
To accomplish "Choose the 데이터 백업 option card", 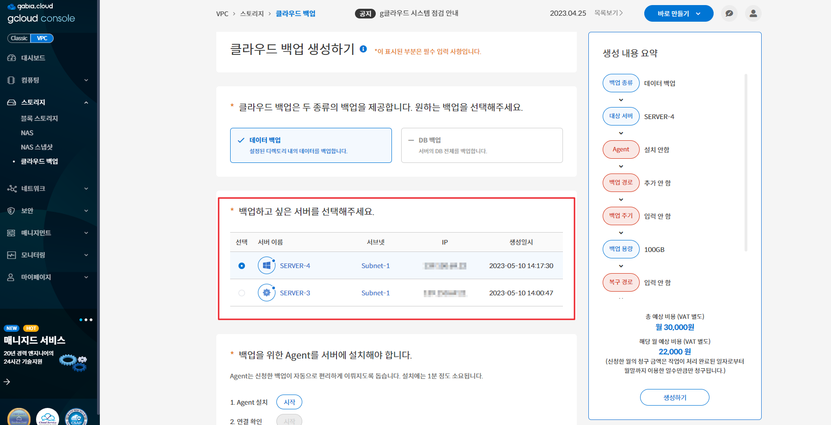I will pos(311,145).
